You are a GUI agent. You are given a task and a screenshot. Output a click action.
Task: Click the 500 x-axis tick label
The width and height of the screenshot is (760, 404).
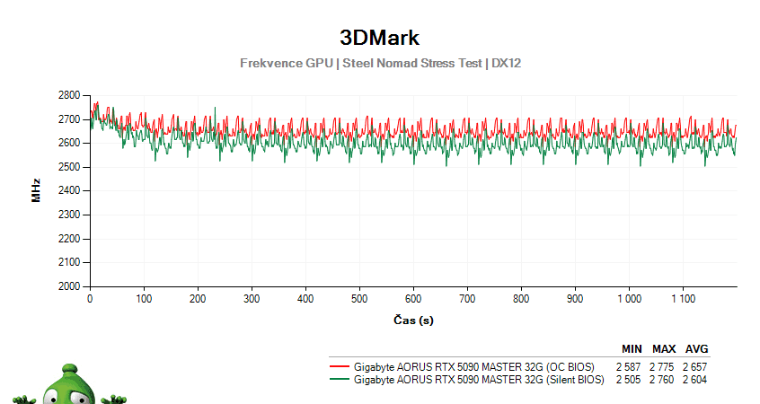click(359, 299)
